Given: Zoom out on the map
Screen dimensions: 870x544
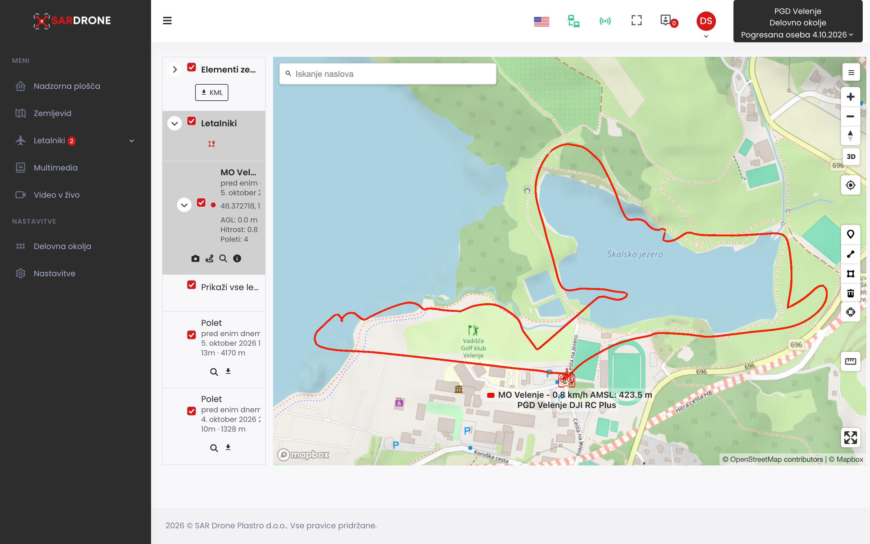Looking at the screenshot, I should pos(850,116).
